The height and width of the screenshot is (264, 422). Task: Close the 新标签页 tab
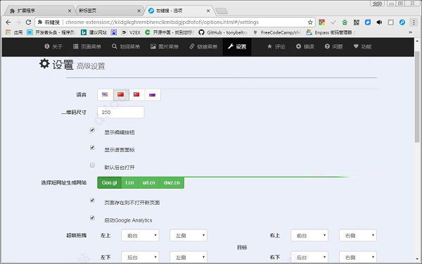[x=139, y=11]
